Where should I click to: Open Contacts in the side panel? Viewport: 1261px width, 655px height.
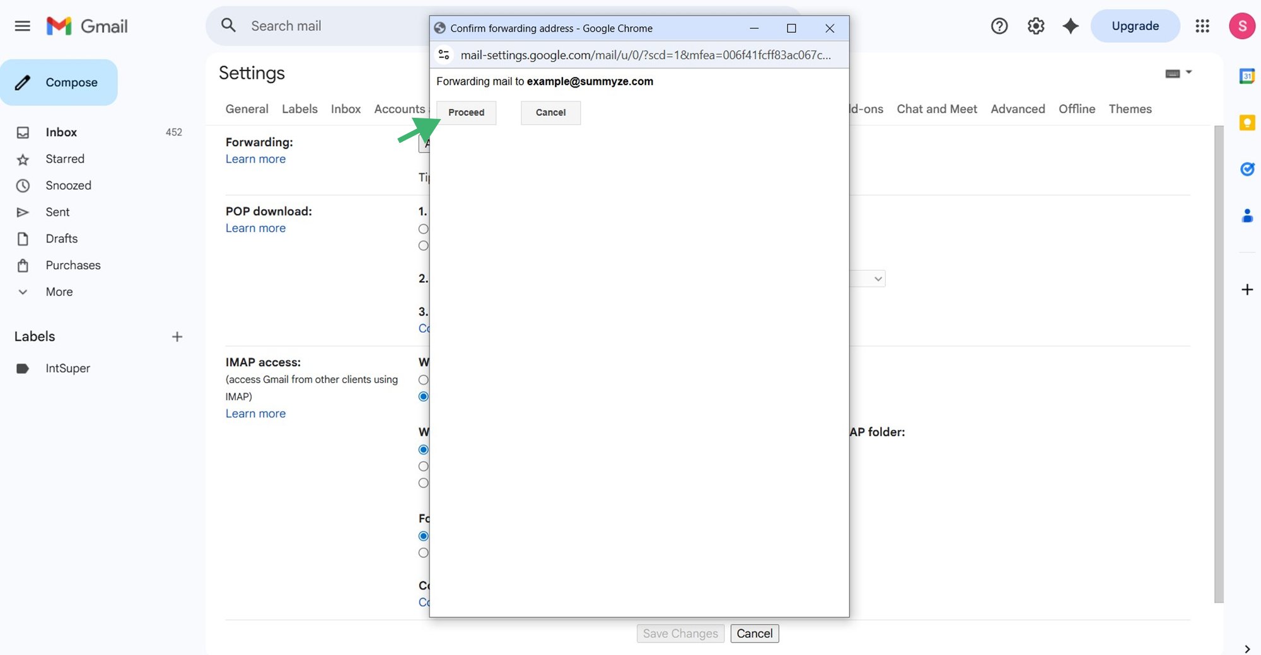click(1247, 216)
